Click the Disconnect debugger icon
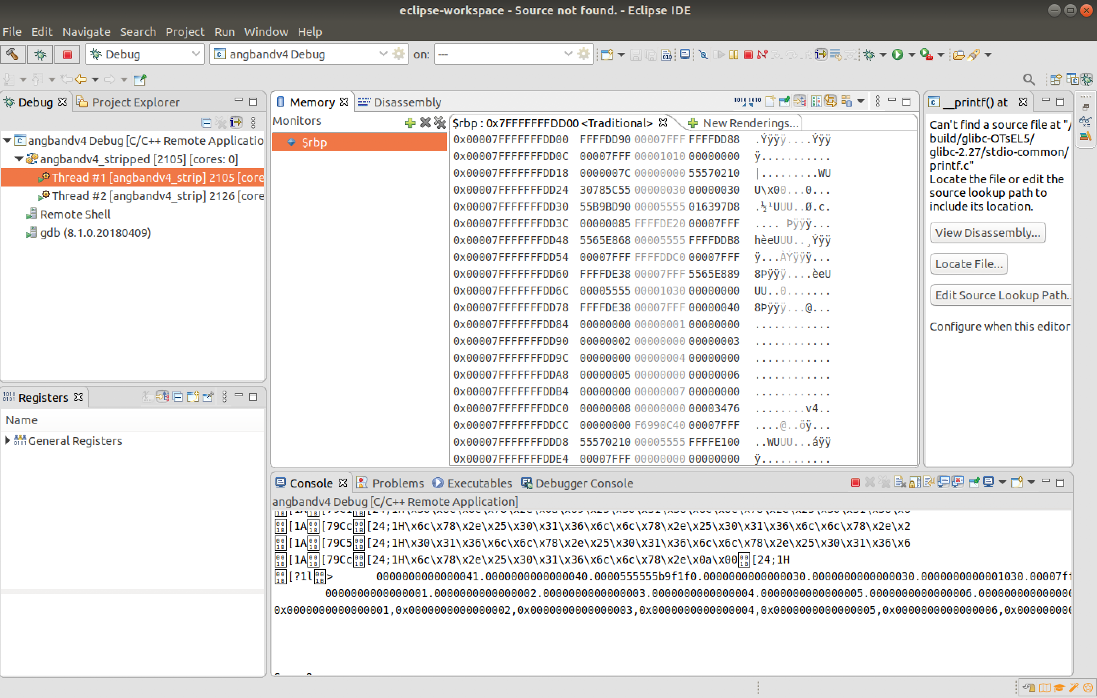 762,55
